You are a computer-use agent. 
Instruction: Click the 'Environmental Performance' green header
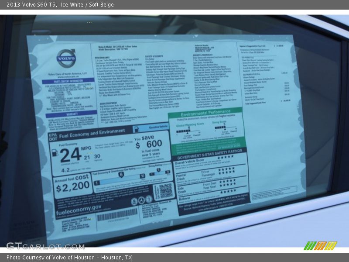pyautogui.click(x=205, y=113)
